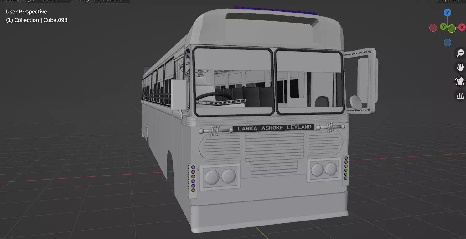Click the unlabeled red negative X gizmo circle
Viewport: 466px width, 239px height.
coord(433,28)
